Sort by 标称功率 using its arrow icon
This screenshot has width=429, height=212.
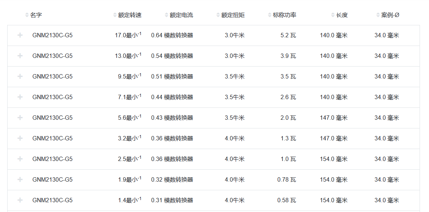point(270,15)
